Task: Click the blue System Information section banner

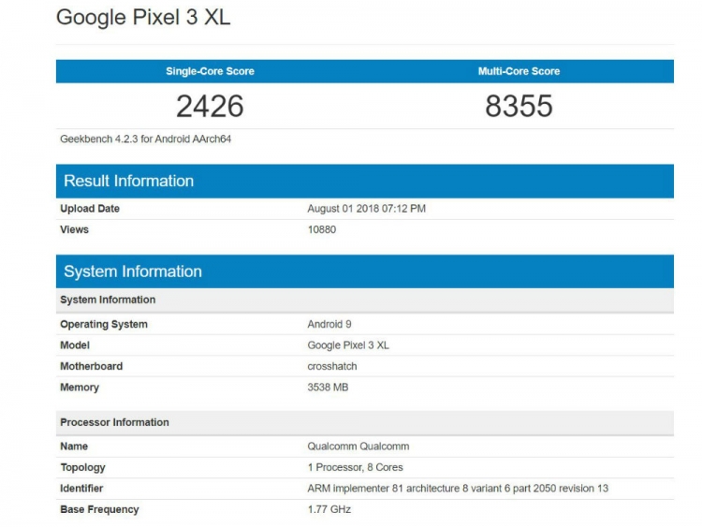Action: (x=133, y=271)
